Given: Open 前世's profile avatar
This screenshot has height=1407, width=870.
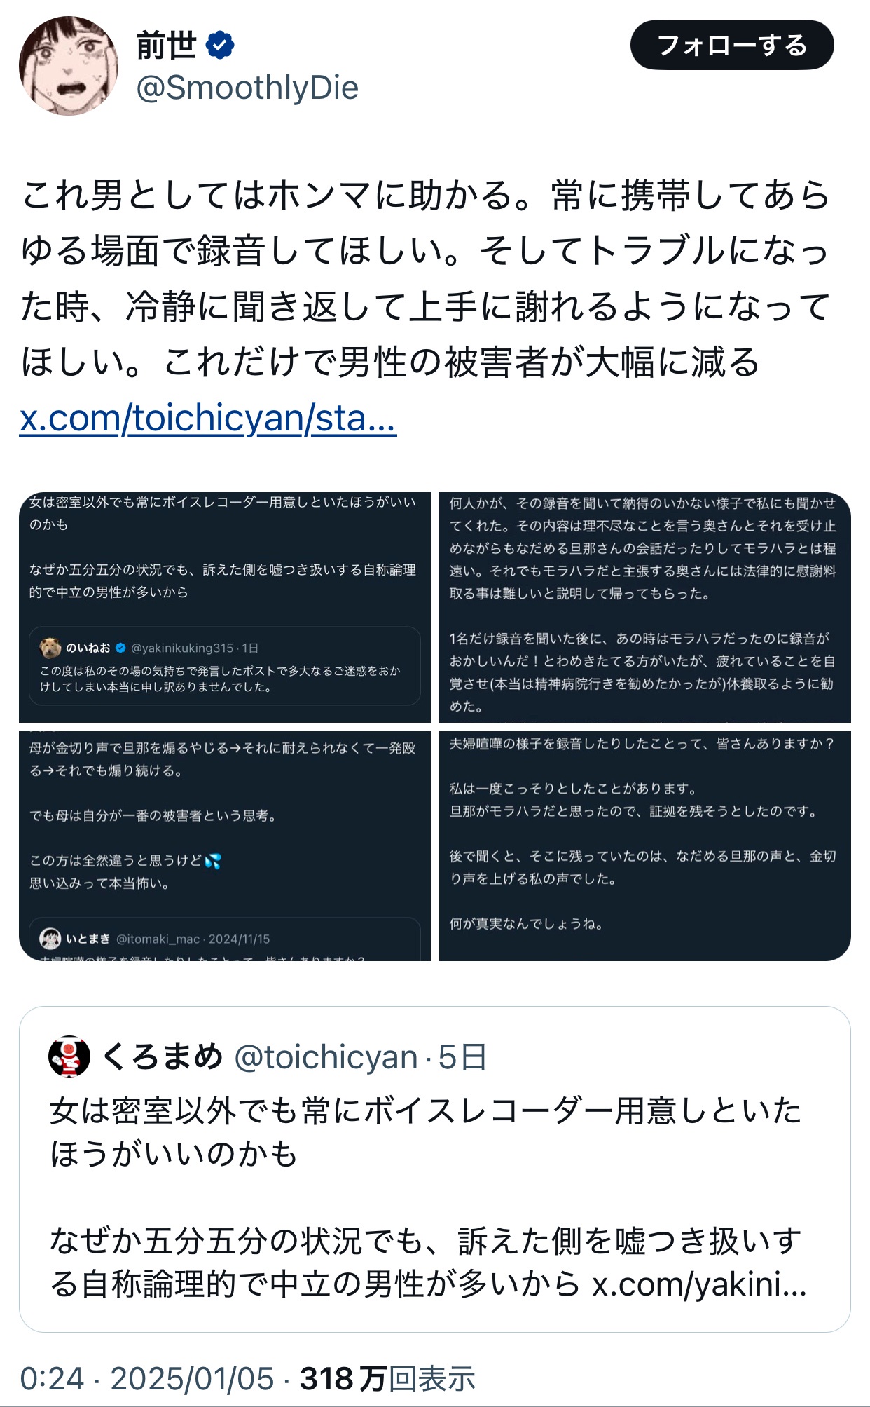Looking at the screenshot, I should point(68,66).
